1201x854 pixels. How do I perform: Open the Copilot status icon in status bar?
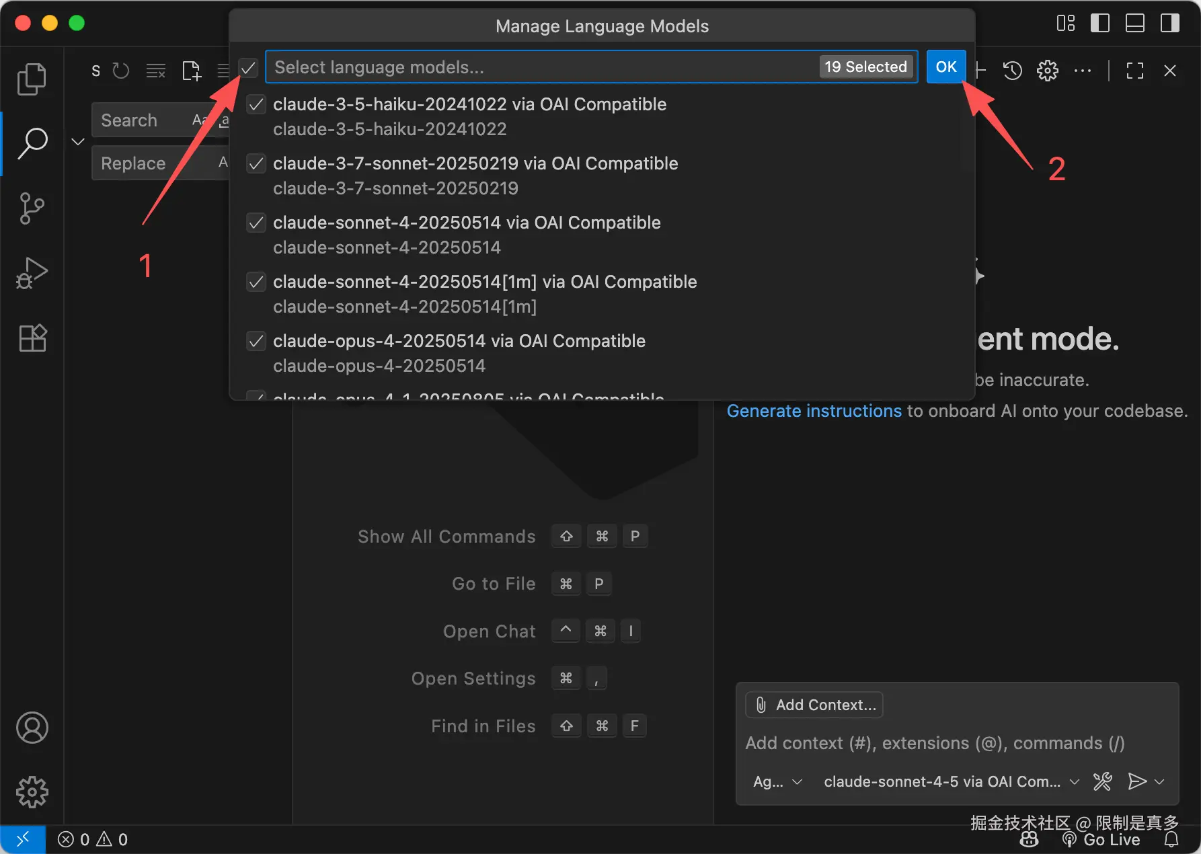1029,840
